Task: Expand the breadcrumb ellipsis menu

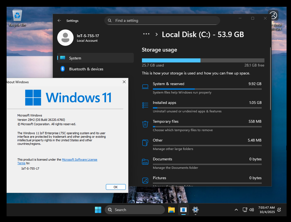Action: pyautogui.click(x=146, y=34)
